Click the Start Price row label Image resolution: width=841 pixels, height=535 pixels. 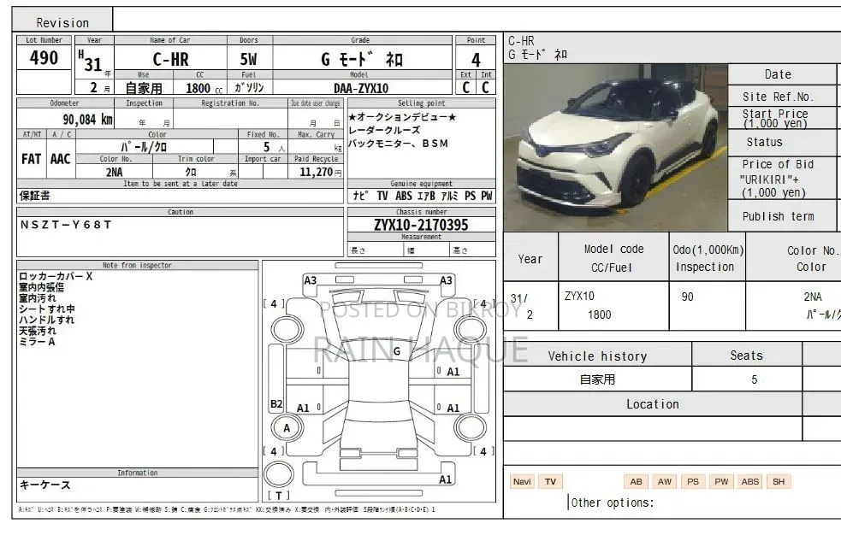pos(775,118)
